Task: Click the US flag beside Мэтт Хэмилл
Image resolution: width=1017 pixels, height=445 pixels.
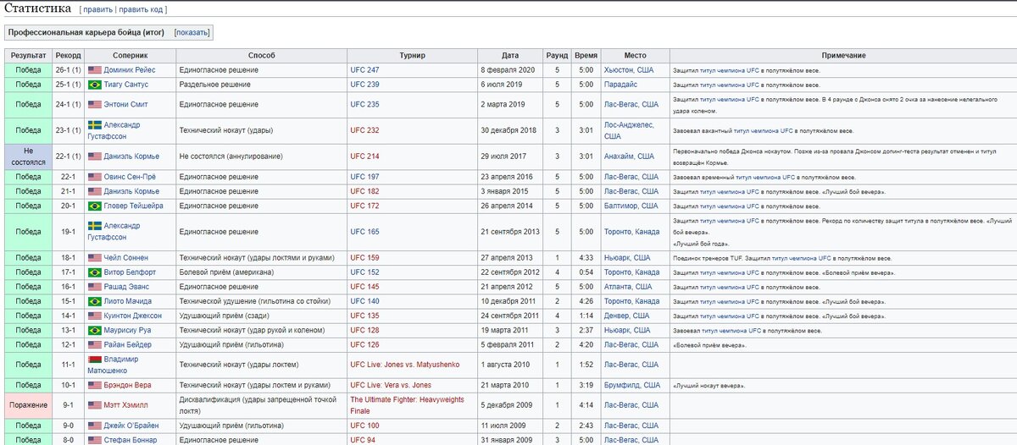Action: [95, 405]
